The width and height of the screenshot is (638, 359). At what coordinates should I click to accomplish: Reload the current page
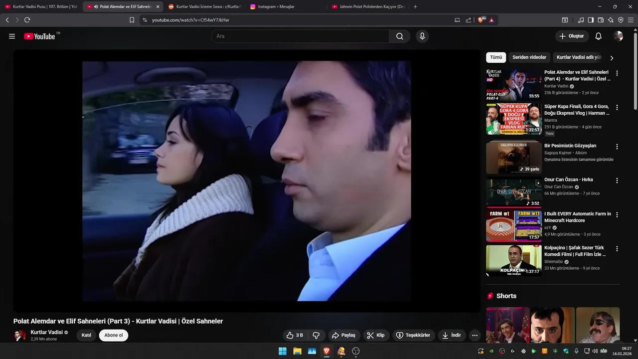coord(27,20)
